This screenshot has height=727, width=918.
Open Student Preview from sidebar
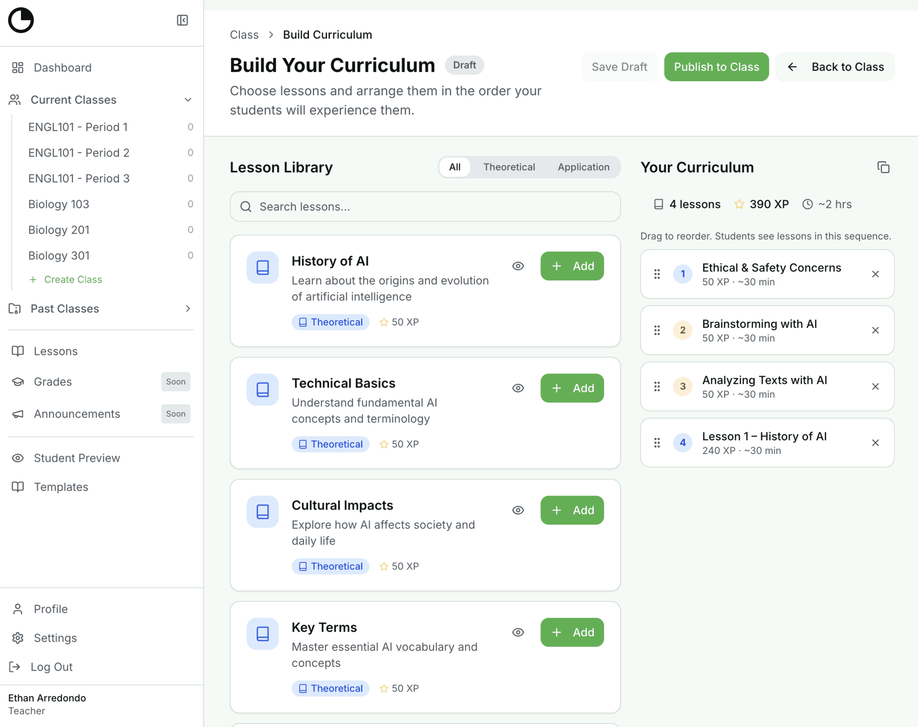pos(77,458)
